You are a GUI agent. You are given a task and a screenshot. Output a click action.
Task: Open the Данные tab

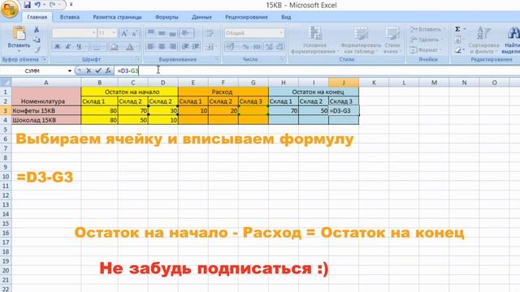pyautogui.click(x=201, y=17)
